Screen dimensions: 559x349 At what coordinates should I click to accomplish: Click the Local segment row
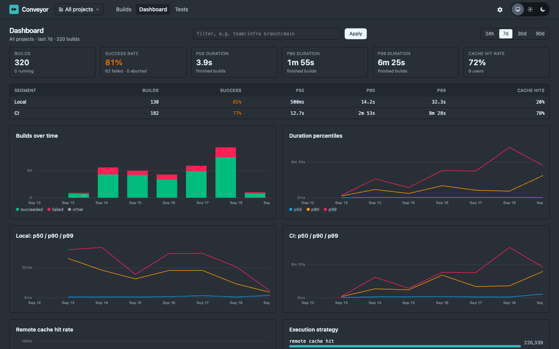[279, 102]
